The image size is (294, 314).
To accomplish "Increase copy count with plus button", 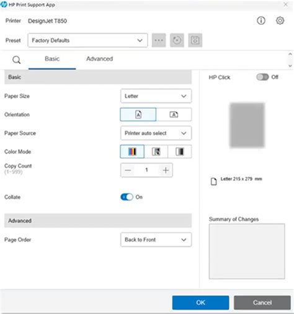I will click(166, 170).
